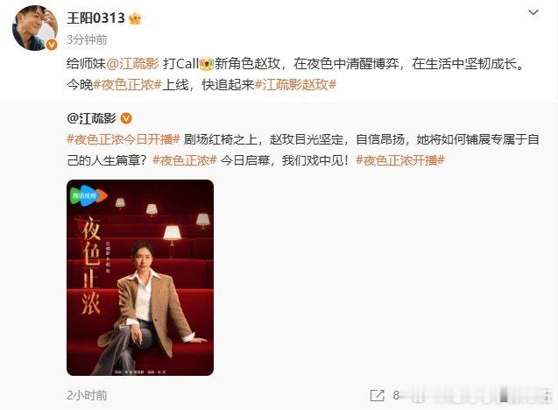Expand the post options chevron menu
Image resolution: width=558 pixels, height=410 pixels.
[533, 13]
